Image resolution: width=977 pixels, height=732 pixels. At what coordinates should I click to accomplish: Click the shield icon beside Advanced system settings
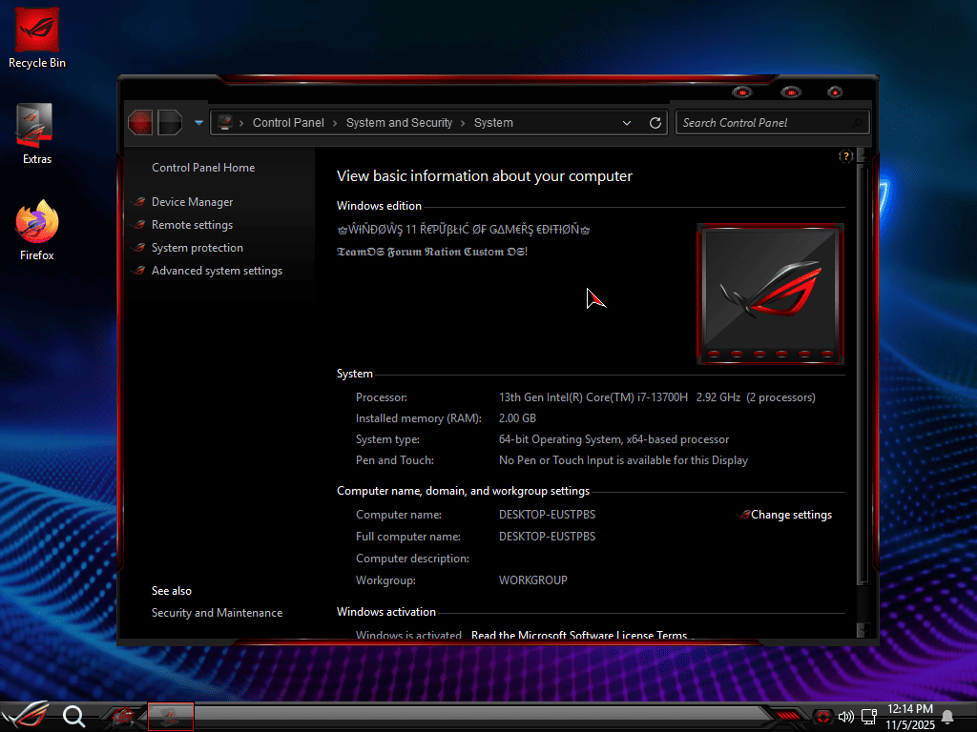click(139, 271)
